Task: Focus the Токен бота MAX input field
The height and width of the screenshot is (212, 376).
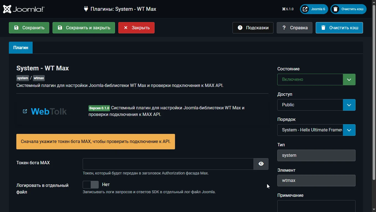Action: (x=168, y=164)
